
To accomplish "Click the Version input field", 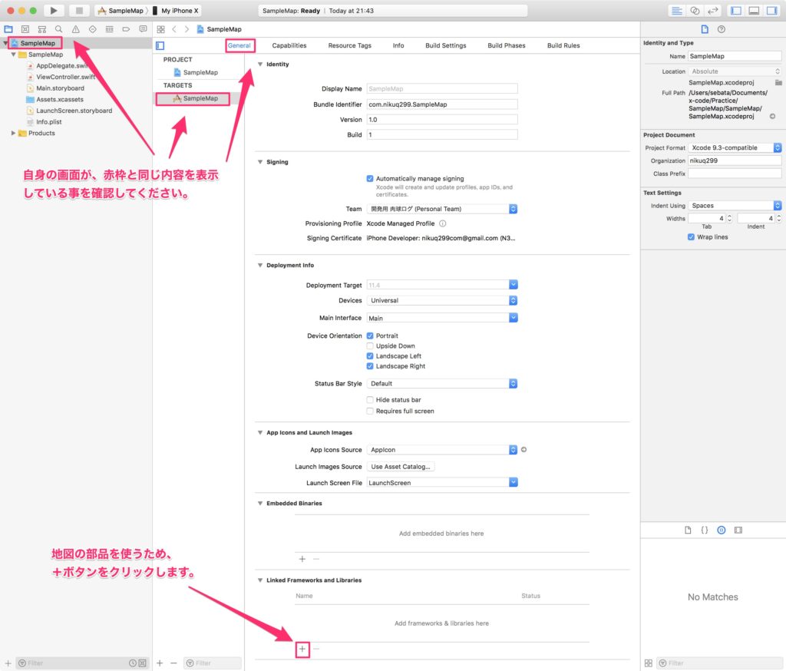I will [x=442, y=119].
